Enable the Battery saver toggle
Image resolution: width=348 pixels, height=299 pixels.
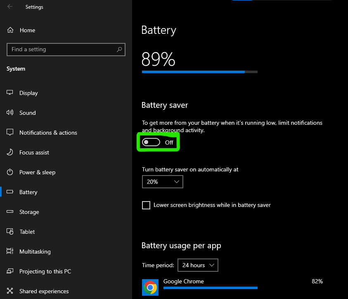pyautogui.click(x=152, y=142)
